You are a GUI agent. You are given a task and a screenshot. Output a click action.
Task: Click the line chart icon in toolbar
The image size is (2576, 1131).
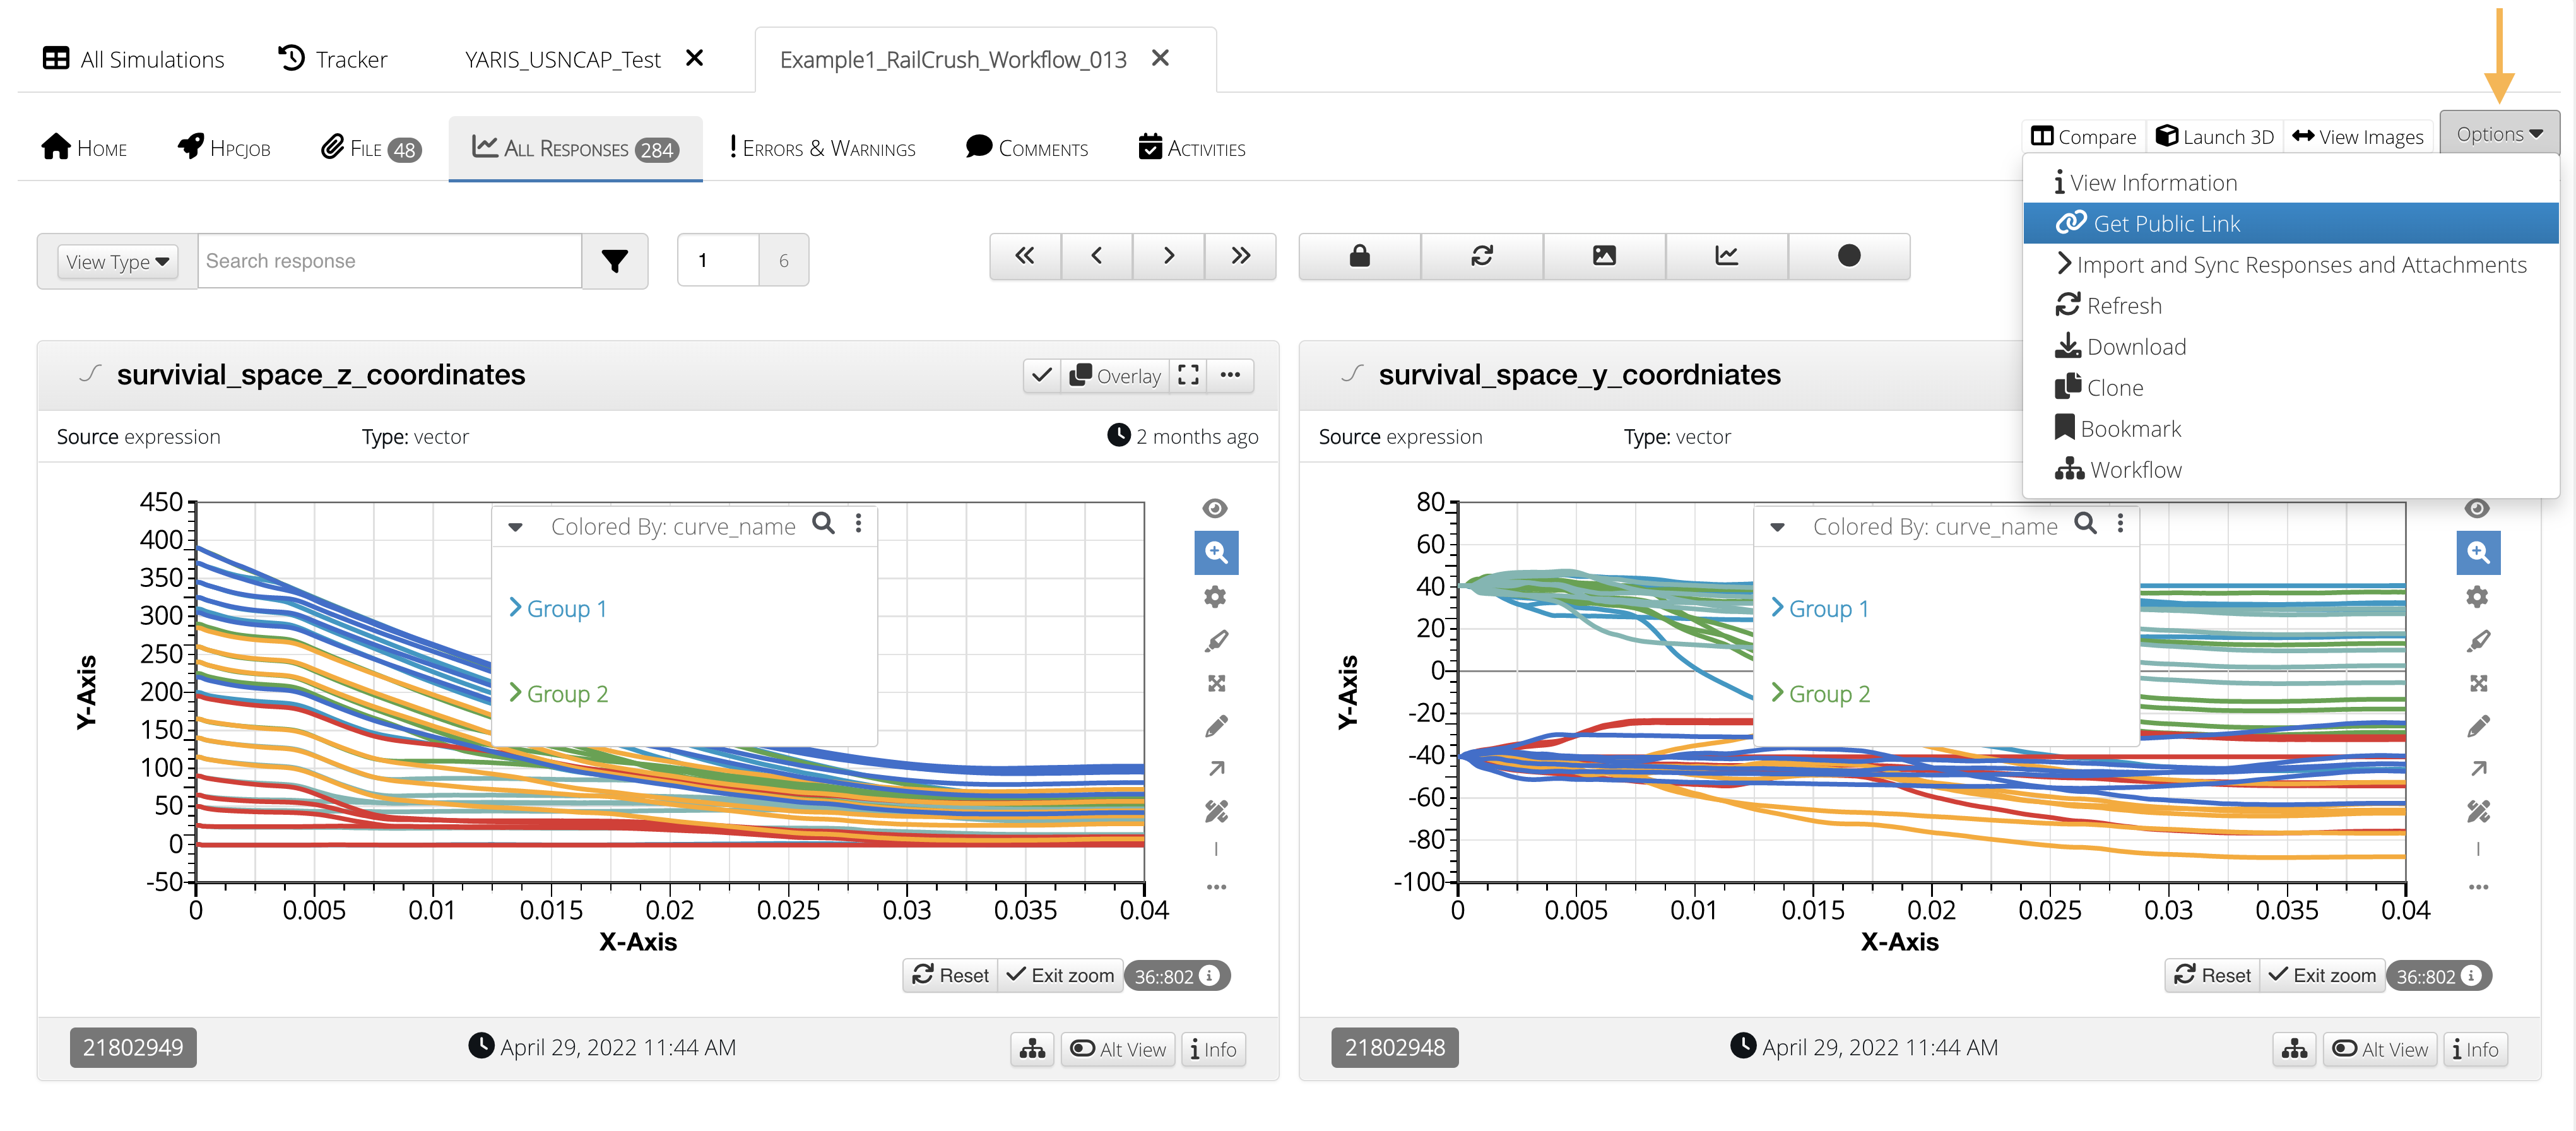(1726, 257)
